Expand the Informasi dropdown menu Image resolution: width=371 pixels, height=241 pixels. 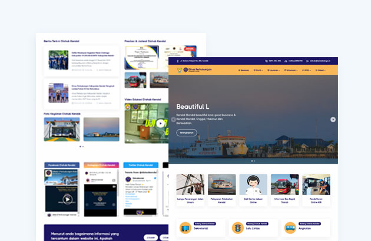[291, 70]
